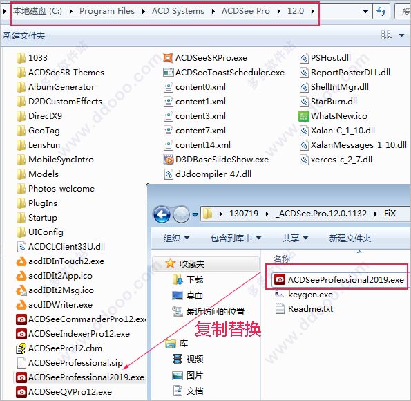Screen dimensions: 411x401
Task: Open the Pictures (图片) library
Action: tap(178, 375)
